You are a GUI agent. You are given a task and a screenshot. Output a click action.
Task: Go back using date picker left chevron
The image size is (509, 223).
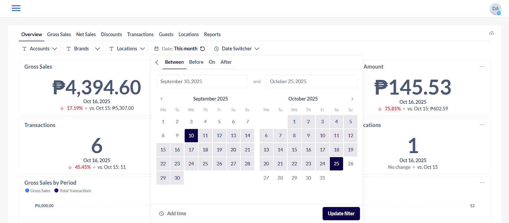click(157, 62)
